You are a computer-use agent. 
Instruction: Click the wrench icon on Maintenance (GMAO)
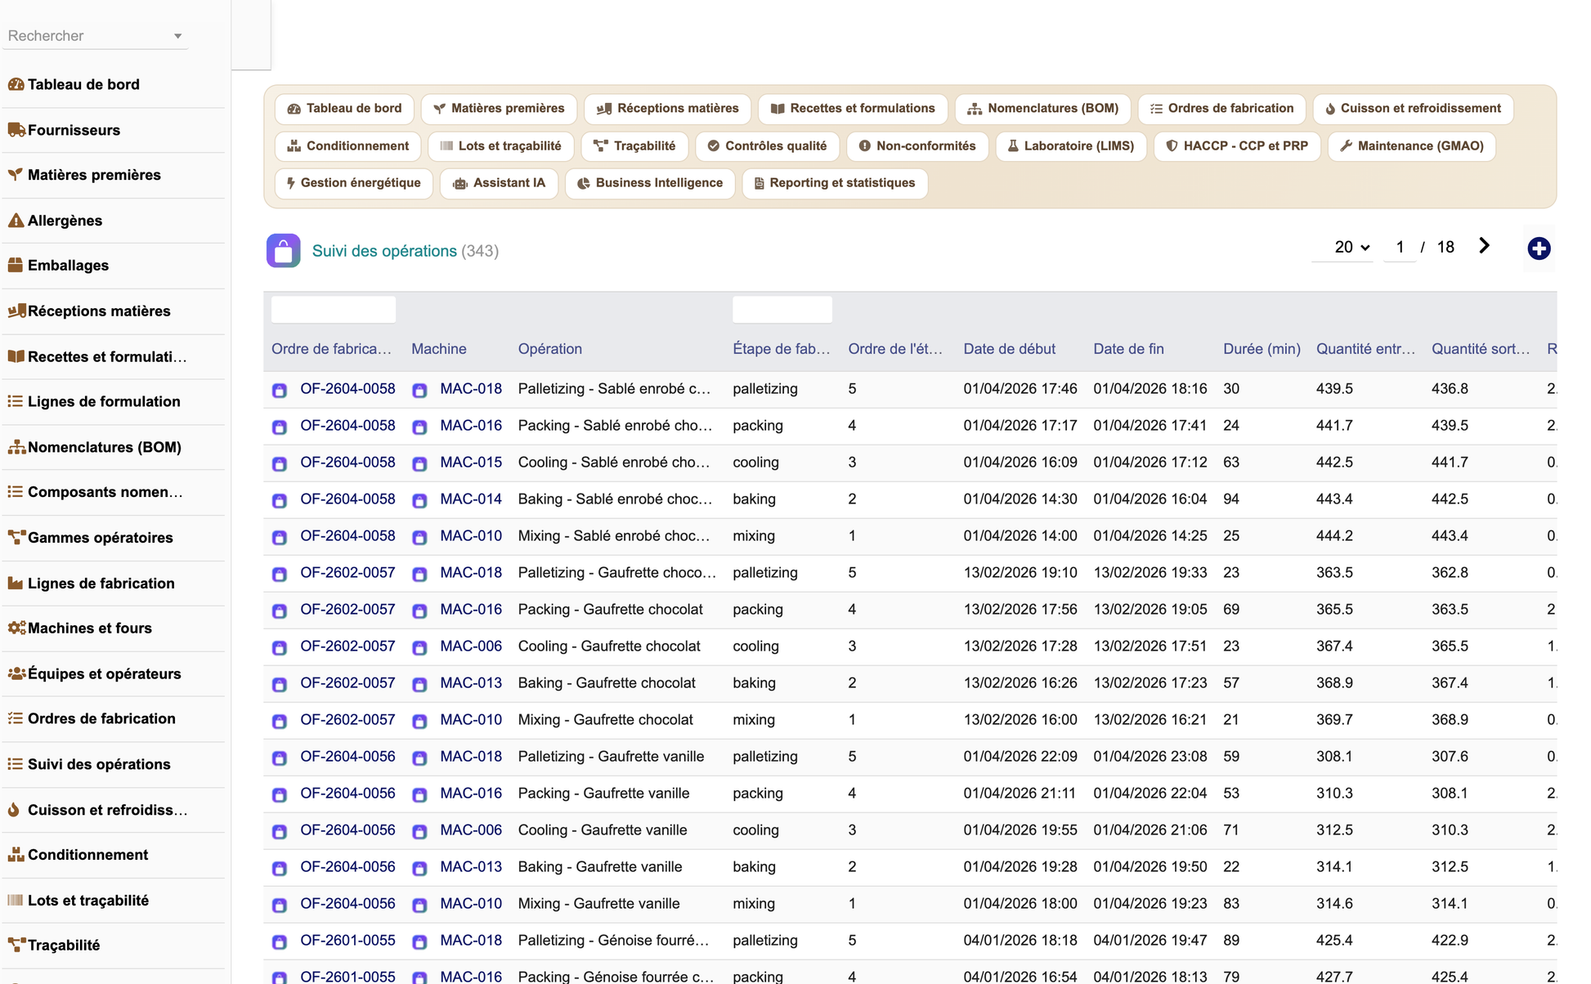[x=1346, y=146]
